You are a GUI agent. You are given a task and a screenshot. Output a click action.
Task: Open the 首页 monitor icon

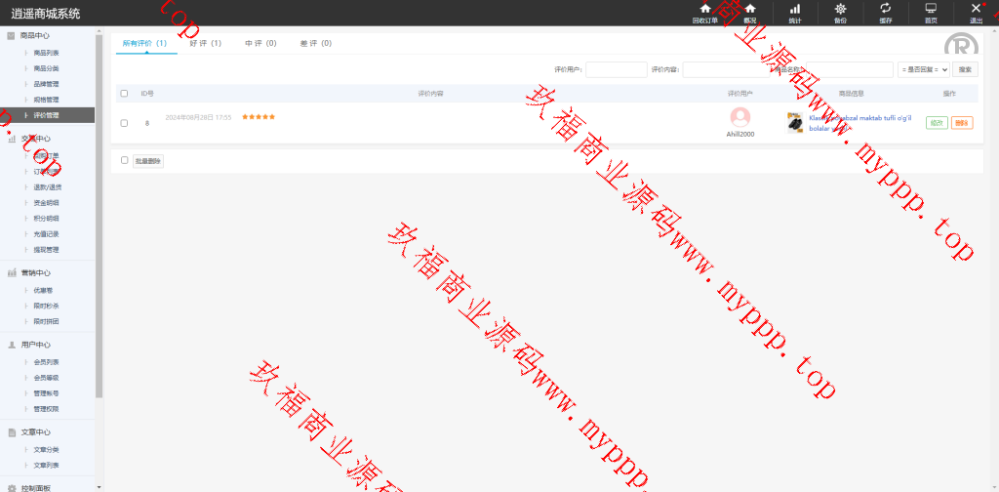point(931,9)
